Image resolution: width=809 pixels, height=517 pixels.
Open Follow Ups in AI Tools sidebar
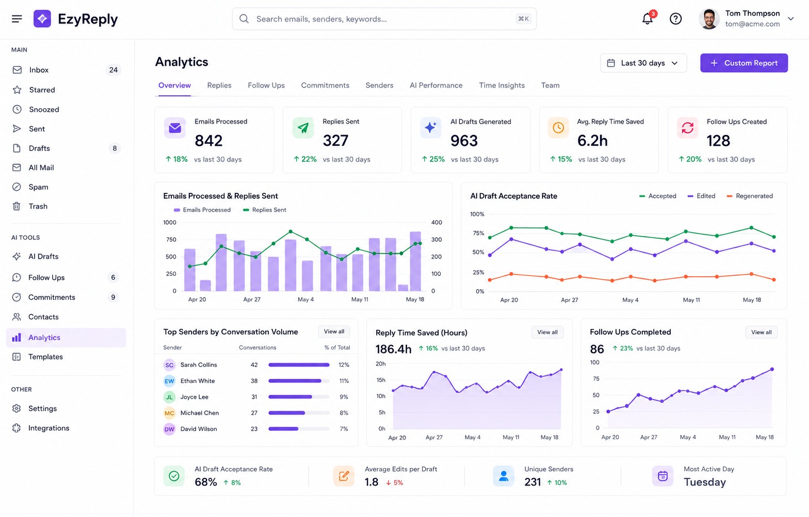pos(66,277)
